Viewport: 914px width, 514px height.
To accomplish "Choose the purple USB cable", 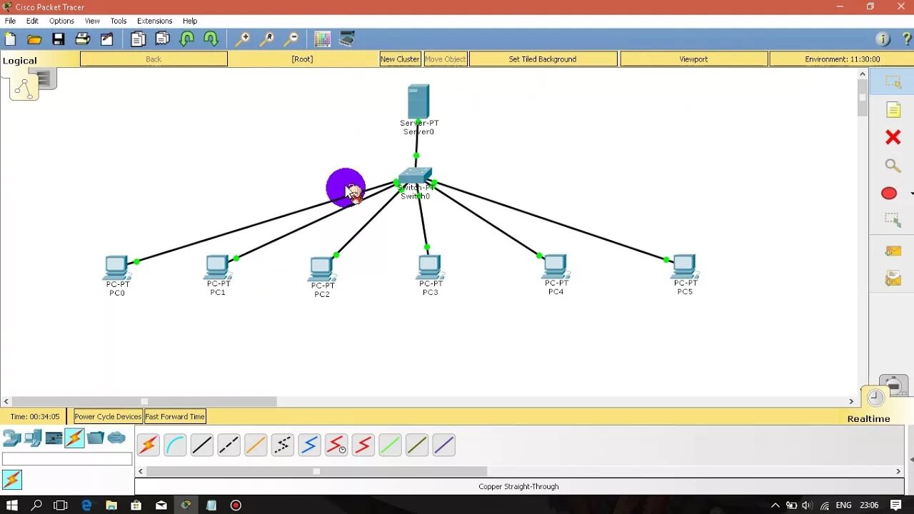I will click(443, 445).
